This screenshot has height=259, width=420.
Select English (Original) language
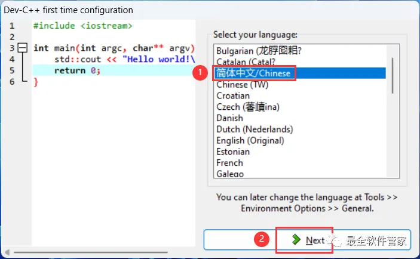300,140
